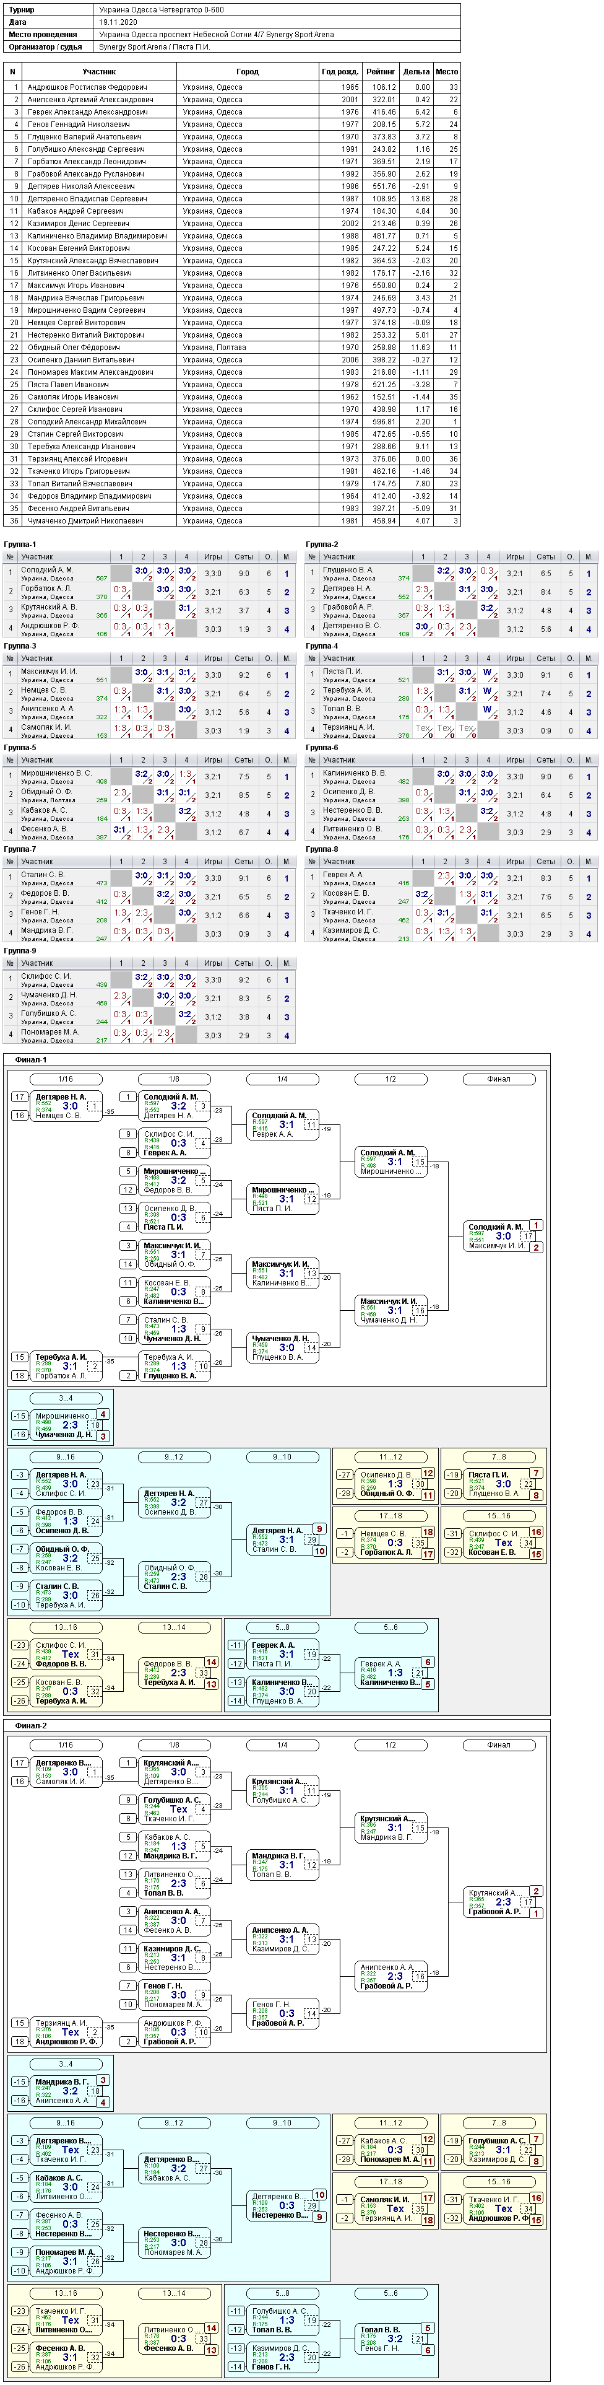Click the Группа-5 heading
604x2385 pixels.
(x=20, y=747)
